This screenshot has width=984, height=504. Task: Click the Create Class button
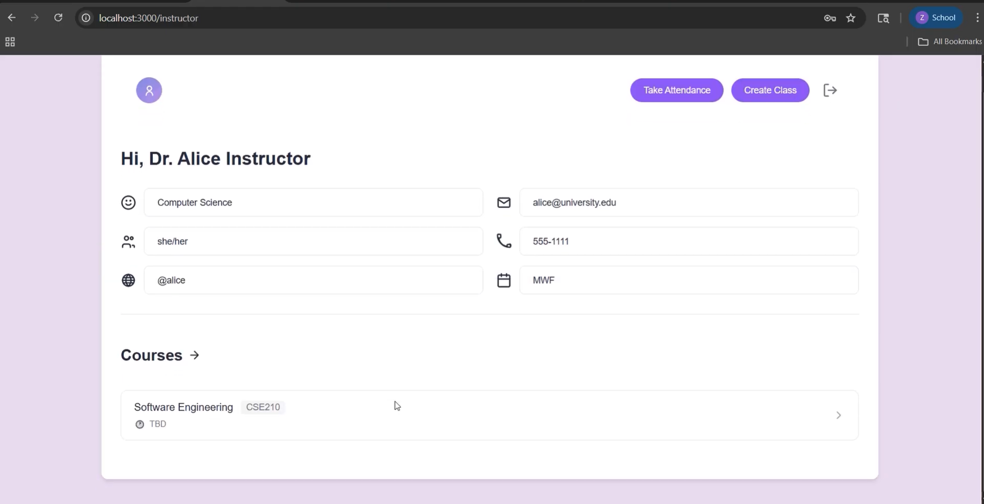click(x=770, y=90)
